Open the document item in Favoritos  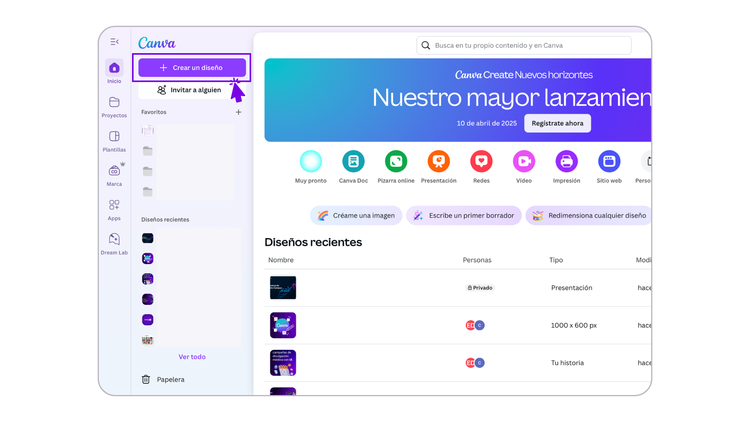pos(148,131)
